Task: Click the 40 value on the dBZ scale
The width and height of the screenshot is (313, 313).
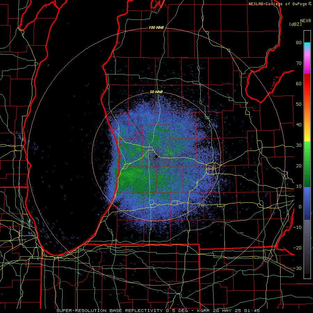Action: (299, 125)
